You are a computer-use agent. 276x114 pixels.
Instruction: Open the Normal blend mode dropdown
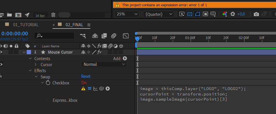coord(104,64)
